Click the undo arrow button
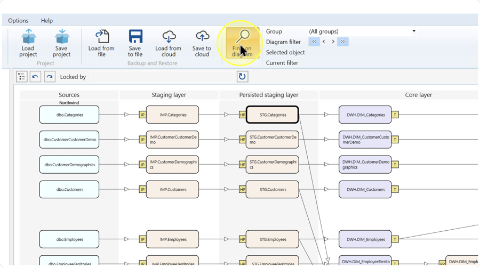 click(35, 76)
